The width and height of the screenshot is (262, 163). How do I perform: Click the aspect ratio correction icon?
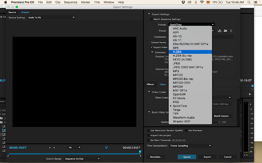click(106, 148)
